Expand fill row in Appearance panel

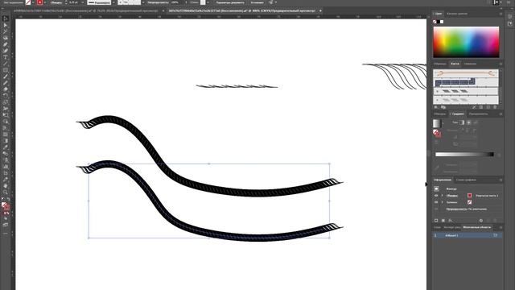coord(442,202)
